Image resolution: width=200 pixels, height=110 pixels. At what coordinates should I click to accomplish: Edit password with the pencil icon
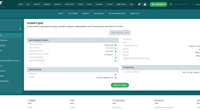(115, 48)
